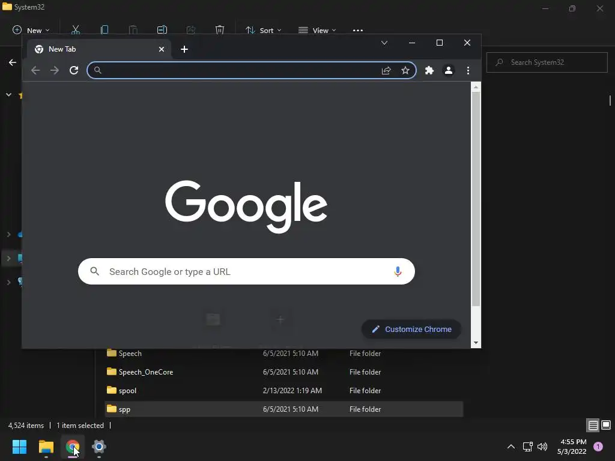This screenshot has width=615, height=461.
Task: Click the Add shortcut plus tile
Action: [280, 320]
